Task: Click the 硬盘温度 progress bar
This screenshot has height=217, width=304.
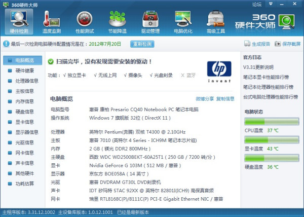Action: [272, 158]
